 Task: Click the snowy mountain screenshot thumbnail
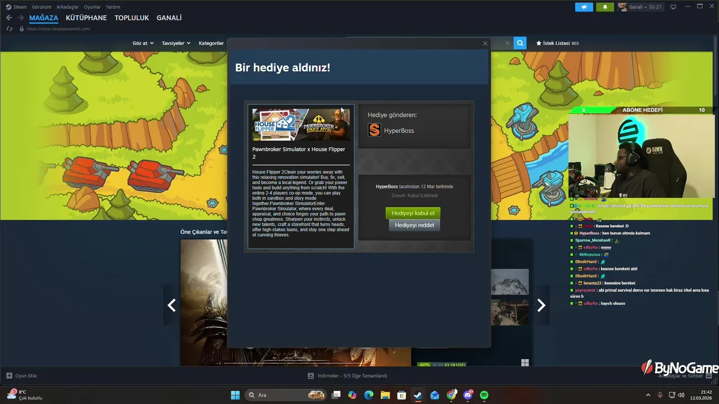pos(509,282)
